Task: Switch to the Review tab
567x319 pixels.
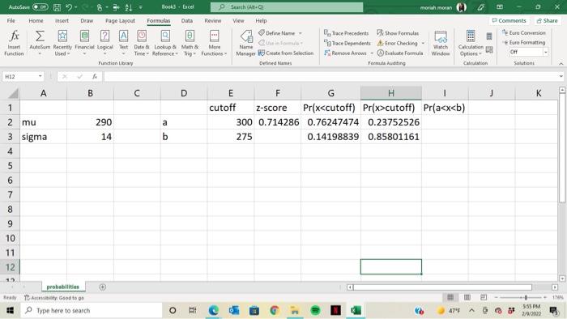Action: coord(212,20)
